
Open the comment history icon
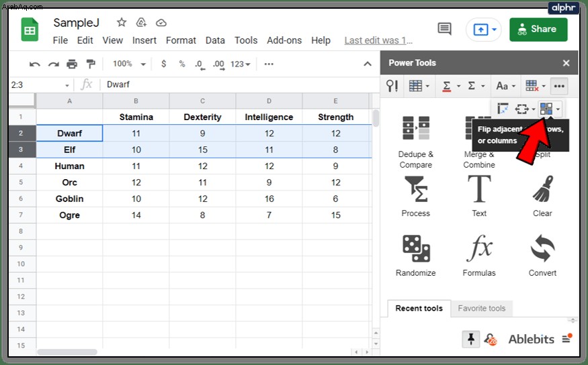pyautogui.click(x=444, y=29)
